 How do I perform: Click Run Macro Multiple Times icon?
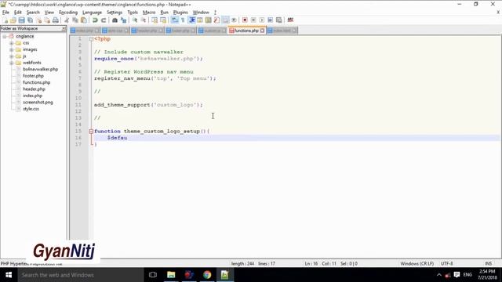point(270,20)
